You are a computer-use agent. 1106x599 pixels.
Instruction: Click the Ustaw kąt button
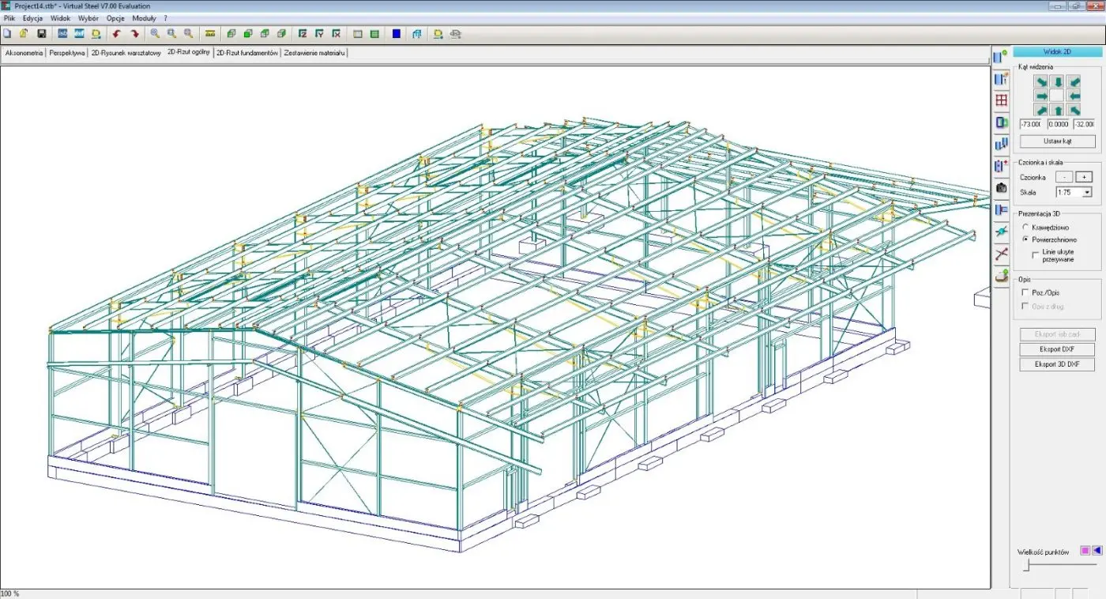(1057, 141)
